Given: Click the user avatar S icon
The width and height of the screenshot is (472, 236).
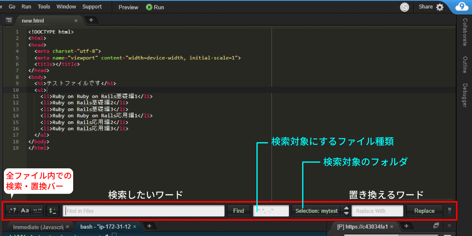Looking at the screenshot, I should [x=404, y=7].
